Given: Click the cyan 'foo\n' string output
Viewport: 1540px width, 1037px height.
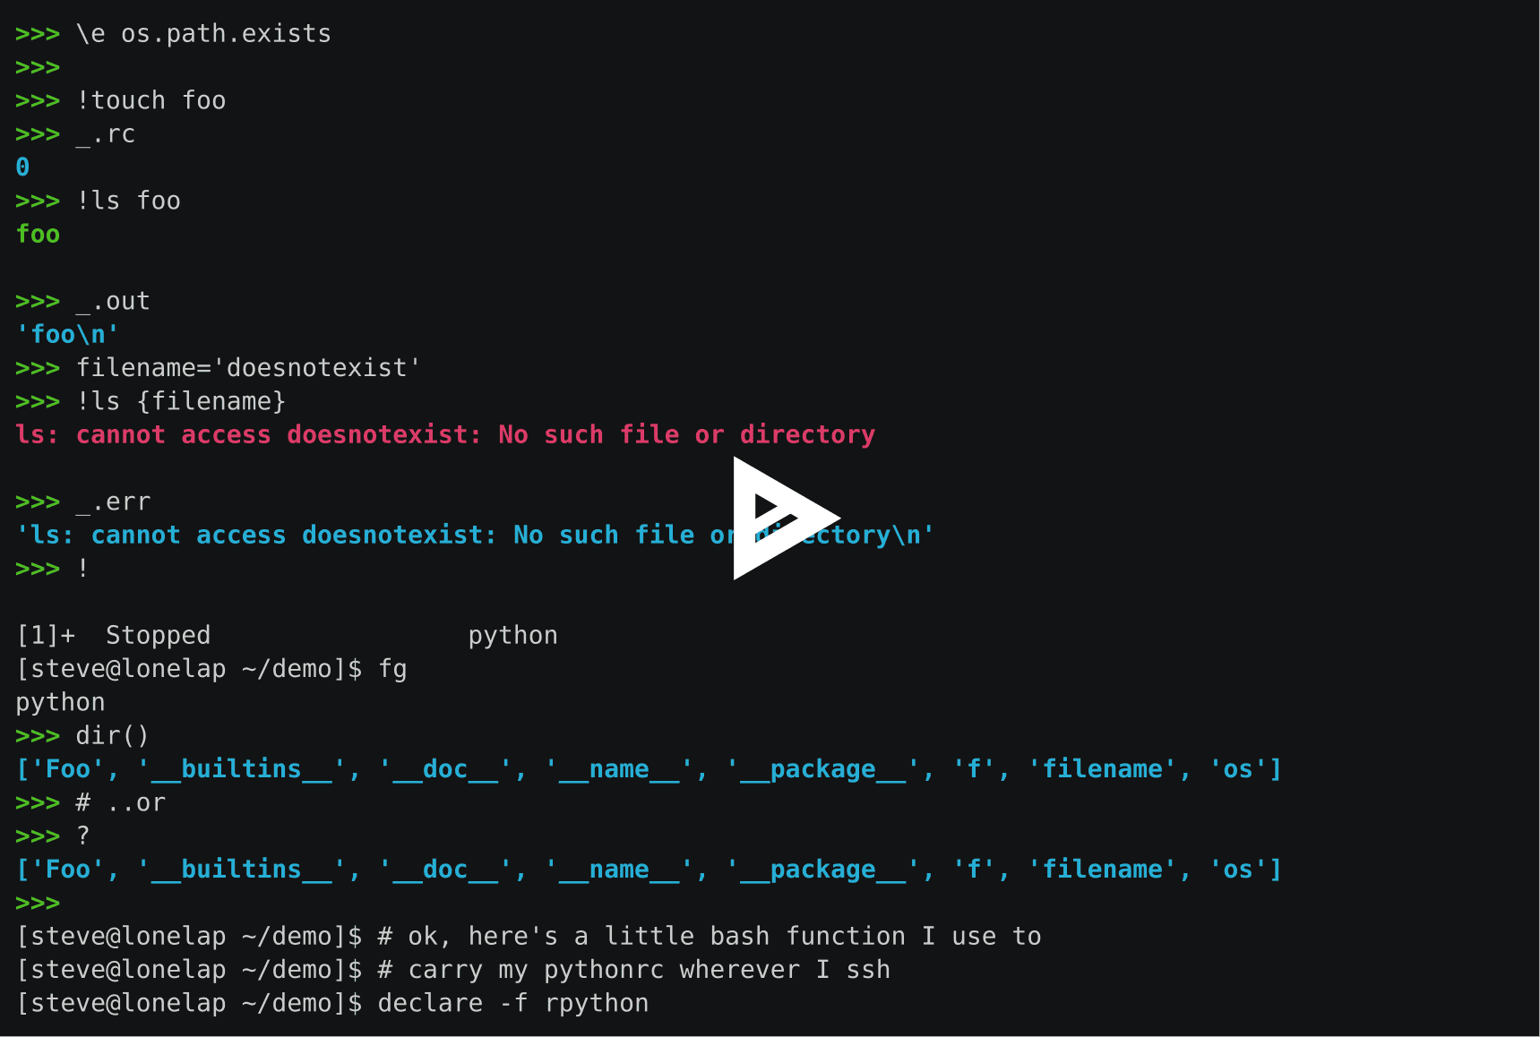Looking at the screenshot, I should pos(68,335).
